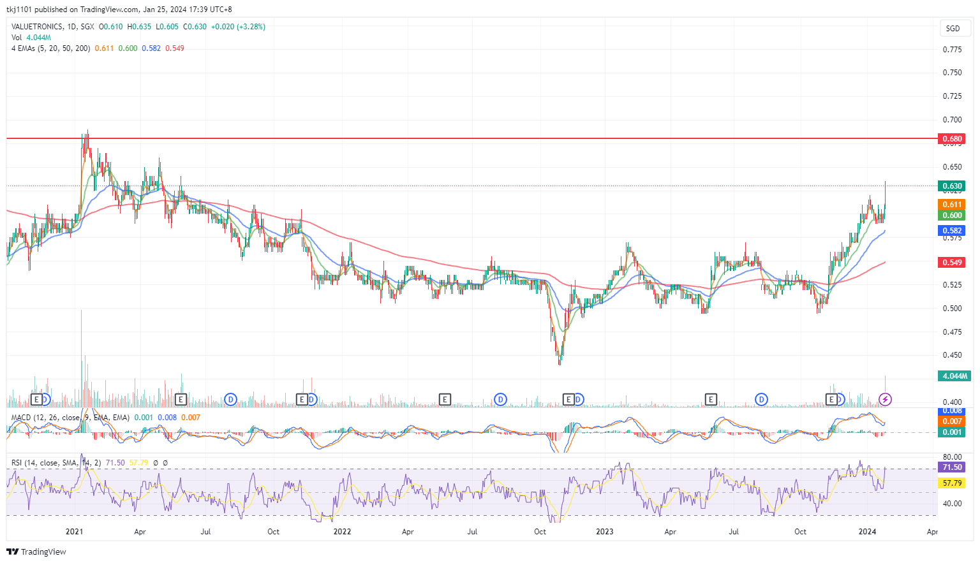Click the earnings E marker before Jul 2022
Screen dimensions: 980x563
(x=445, y=400)
